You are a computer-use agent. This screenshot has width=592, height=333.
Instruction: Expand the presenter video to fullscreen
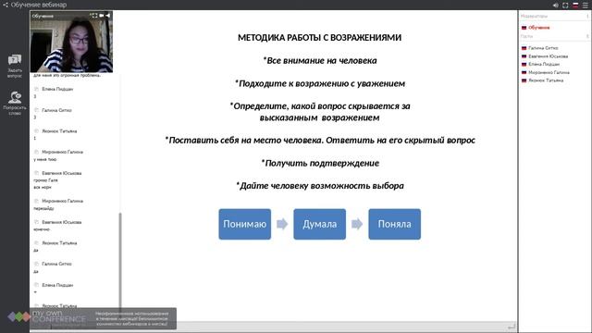point(93,16)
